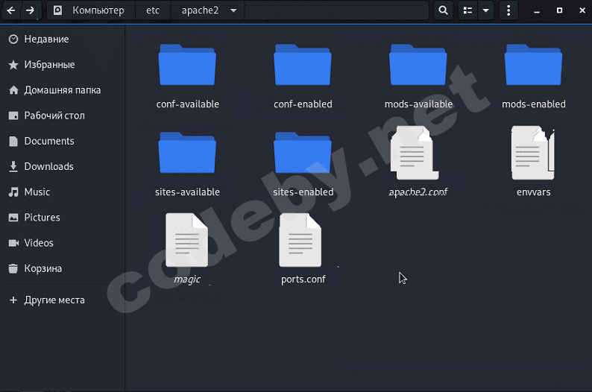Screen dimensions: 592x392
Task: Open Downloads in the sidebar
Action: tap(63, 166)
